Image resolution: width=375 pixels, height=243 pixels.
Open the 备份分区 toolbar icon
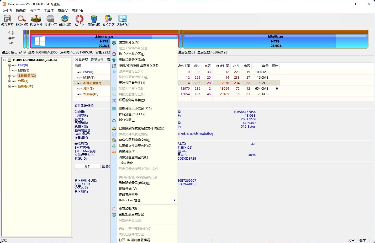click(108, 20)
